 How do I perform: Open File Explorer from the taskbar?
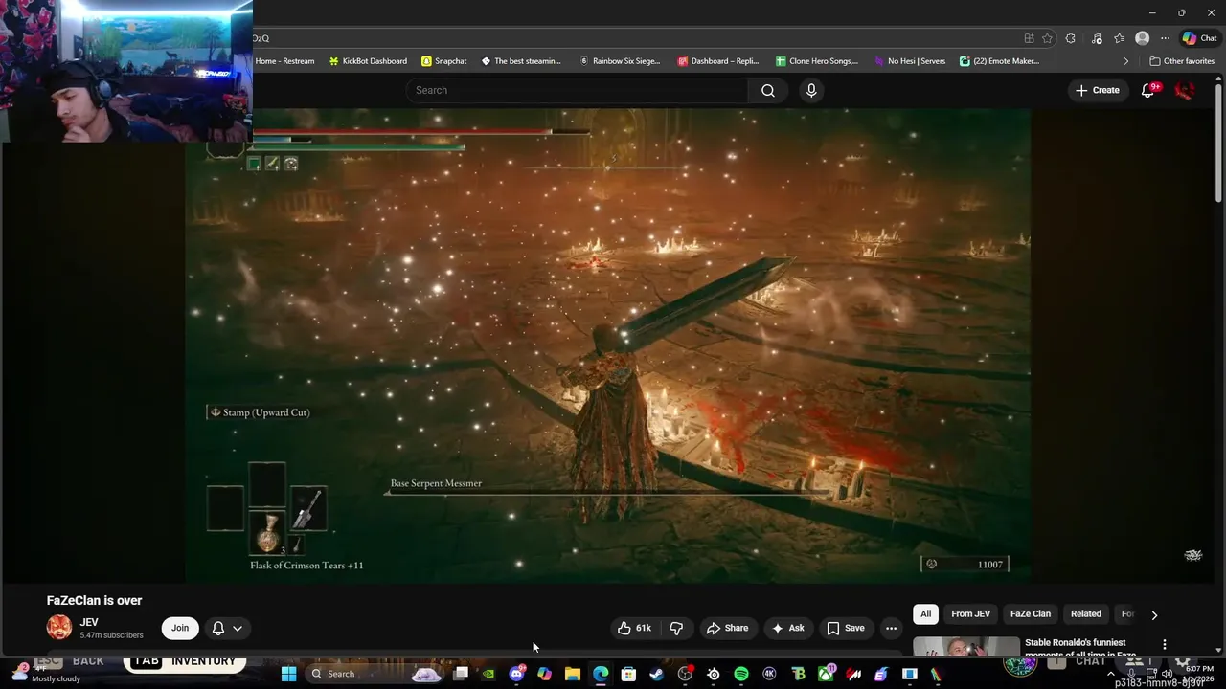(573, 674)
